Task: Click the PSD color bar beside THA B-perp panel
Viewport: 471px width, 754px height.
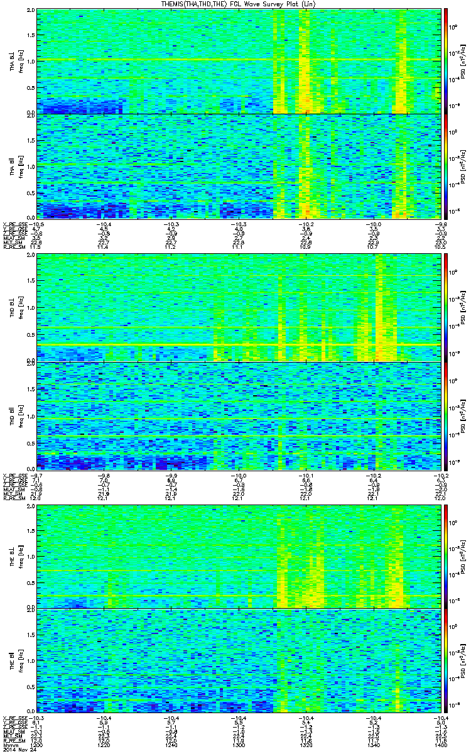Action: (x=445, y=61)
